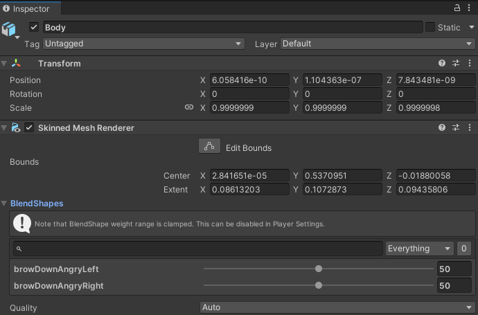Collapse the Transform component foldout
The height and width of the screenshot is (315, 478).
[4, 64]
